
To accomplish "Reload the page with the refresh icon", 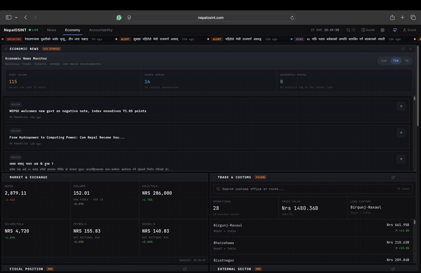I will (292, 18).
